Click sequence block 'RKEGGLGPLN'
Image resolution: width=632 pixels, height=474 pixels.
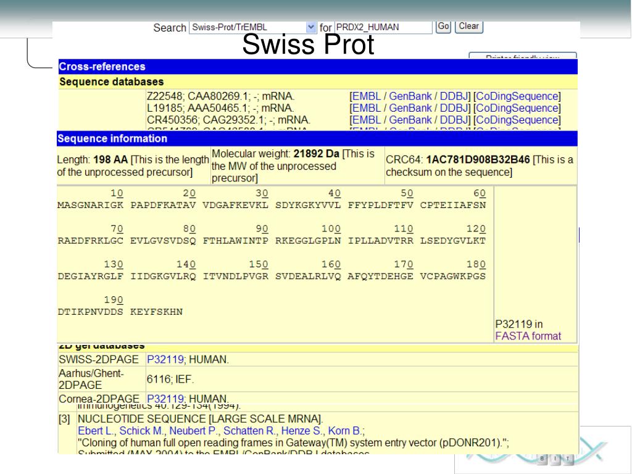[308, 241]
